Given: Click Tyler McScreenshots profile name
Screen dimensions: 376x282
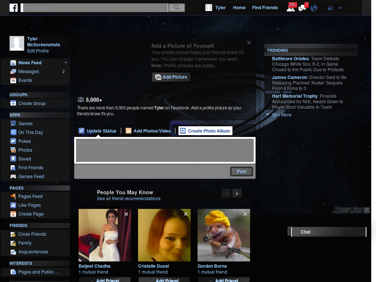Looking at the screenshot, I should pos(43,42).
